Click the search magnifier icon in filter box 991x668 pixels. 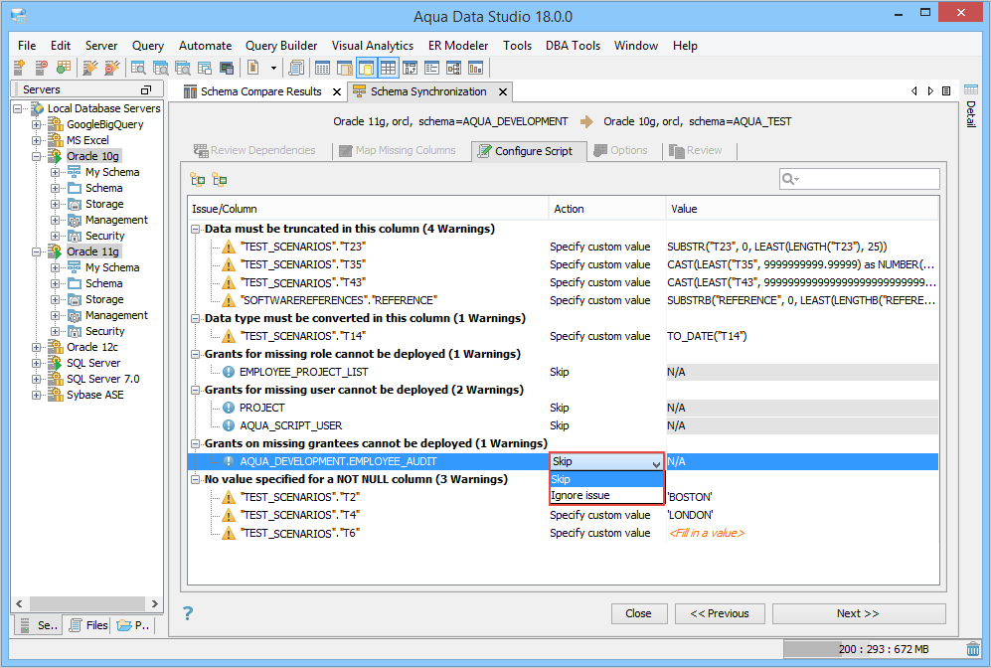(790, 179)
